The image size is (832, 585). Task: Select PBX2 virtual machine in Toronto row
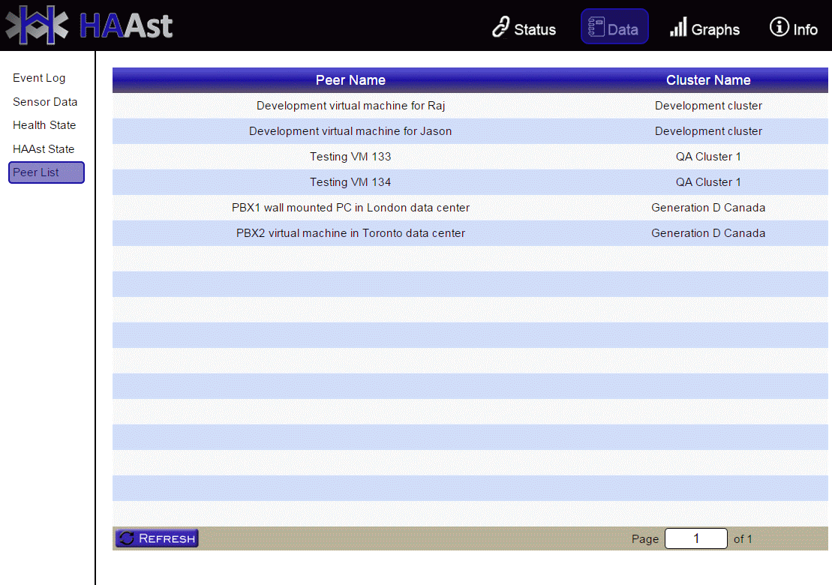click(x=350, y=233)
